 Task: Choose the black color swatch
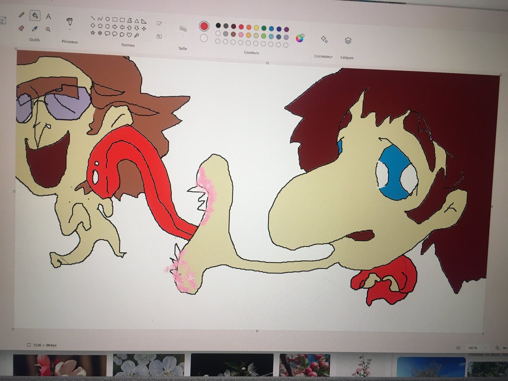[x=218, y=25]
